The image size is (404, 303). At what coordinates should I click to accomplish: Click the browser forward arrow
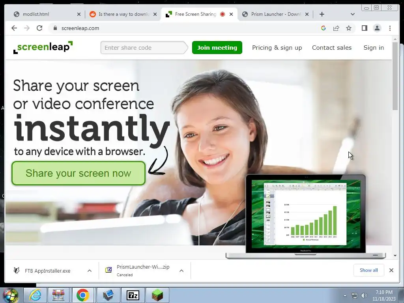click(x=27, y=28)
